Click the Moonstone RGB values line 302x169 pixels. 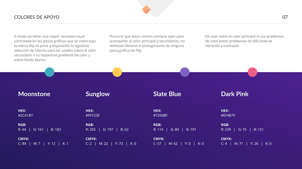pos(40,129)
